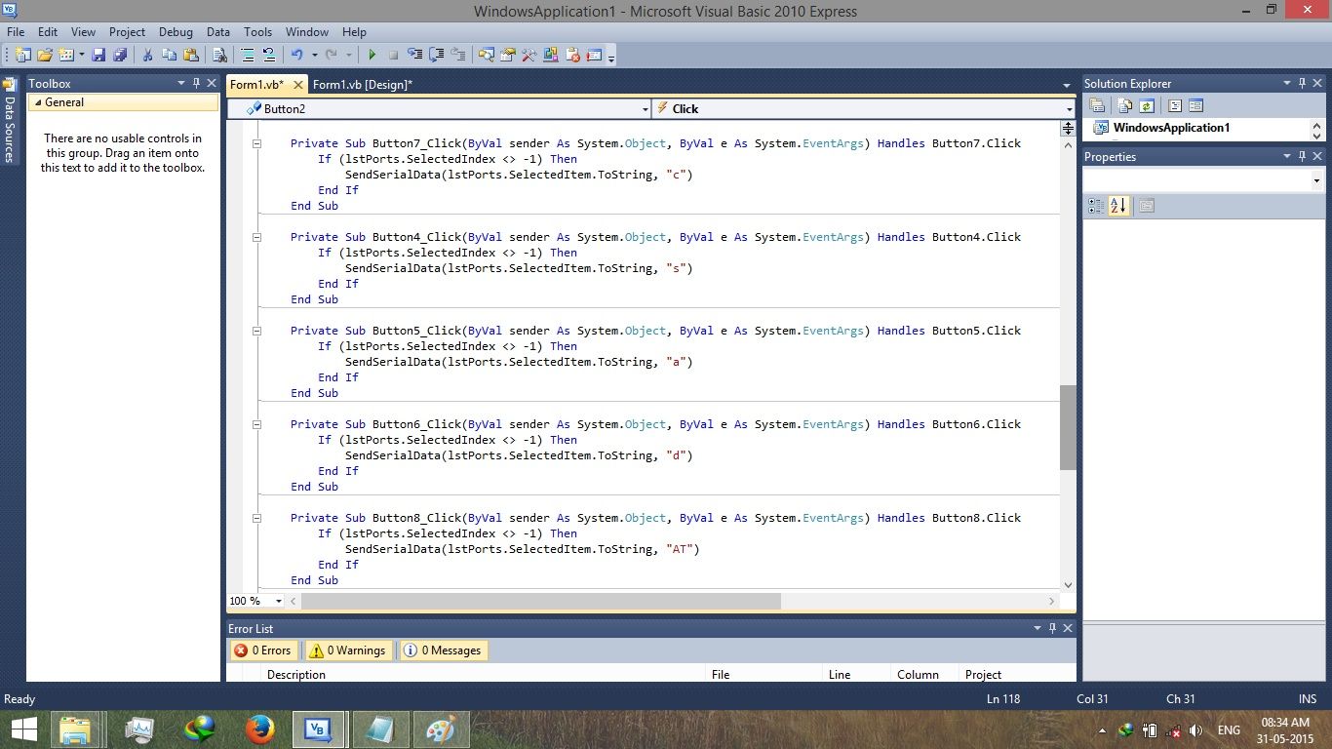Viewport: 1332px width, 749px height.
Task: Toggle the 0 Warnings filter in Error List
Action: coord(347,650)
